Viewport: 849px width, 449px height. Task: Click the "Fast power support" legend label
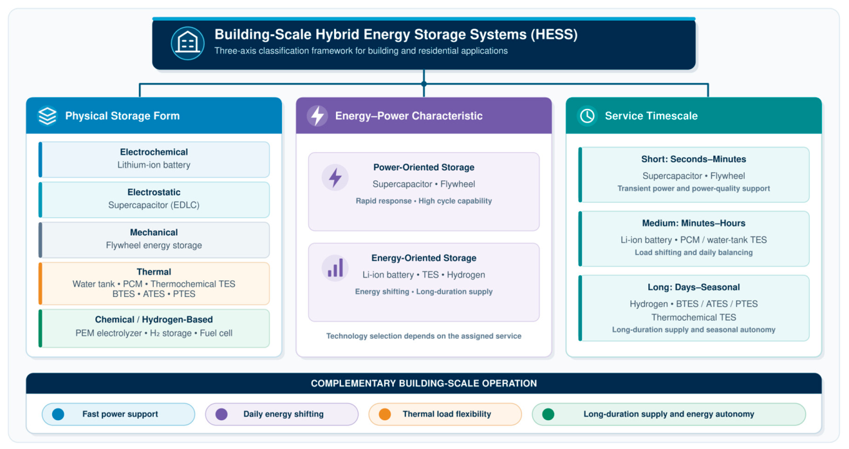point(120,414)
